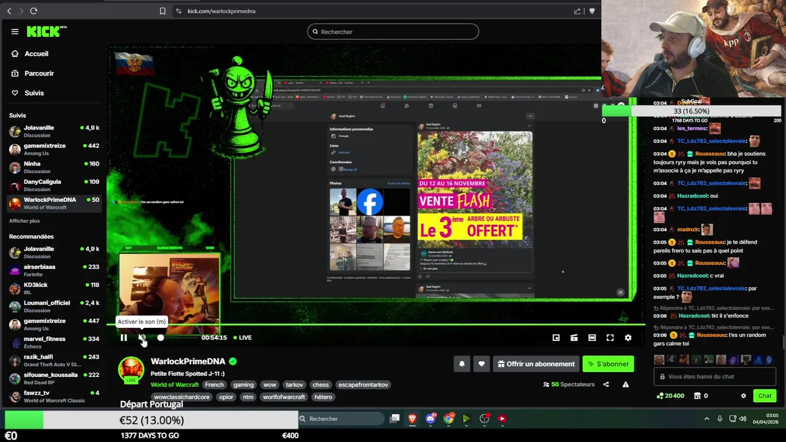Image resolution: width=786 pixels, height=442 pixels.
Task: Switch to theater mode
Action: 592,338
